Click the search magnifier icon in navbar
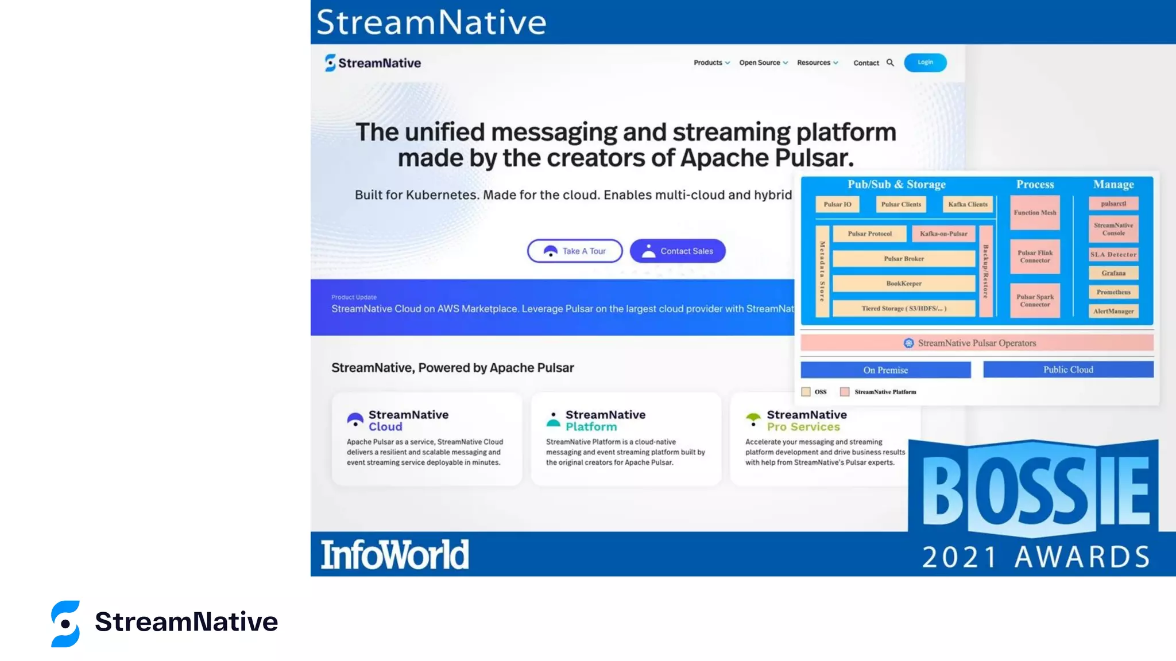This screenshot has width=1176, height=661. [x=890, y=63]
